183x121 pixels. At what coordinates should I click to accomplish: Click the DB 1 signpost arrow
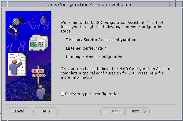pos(37,71)
